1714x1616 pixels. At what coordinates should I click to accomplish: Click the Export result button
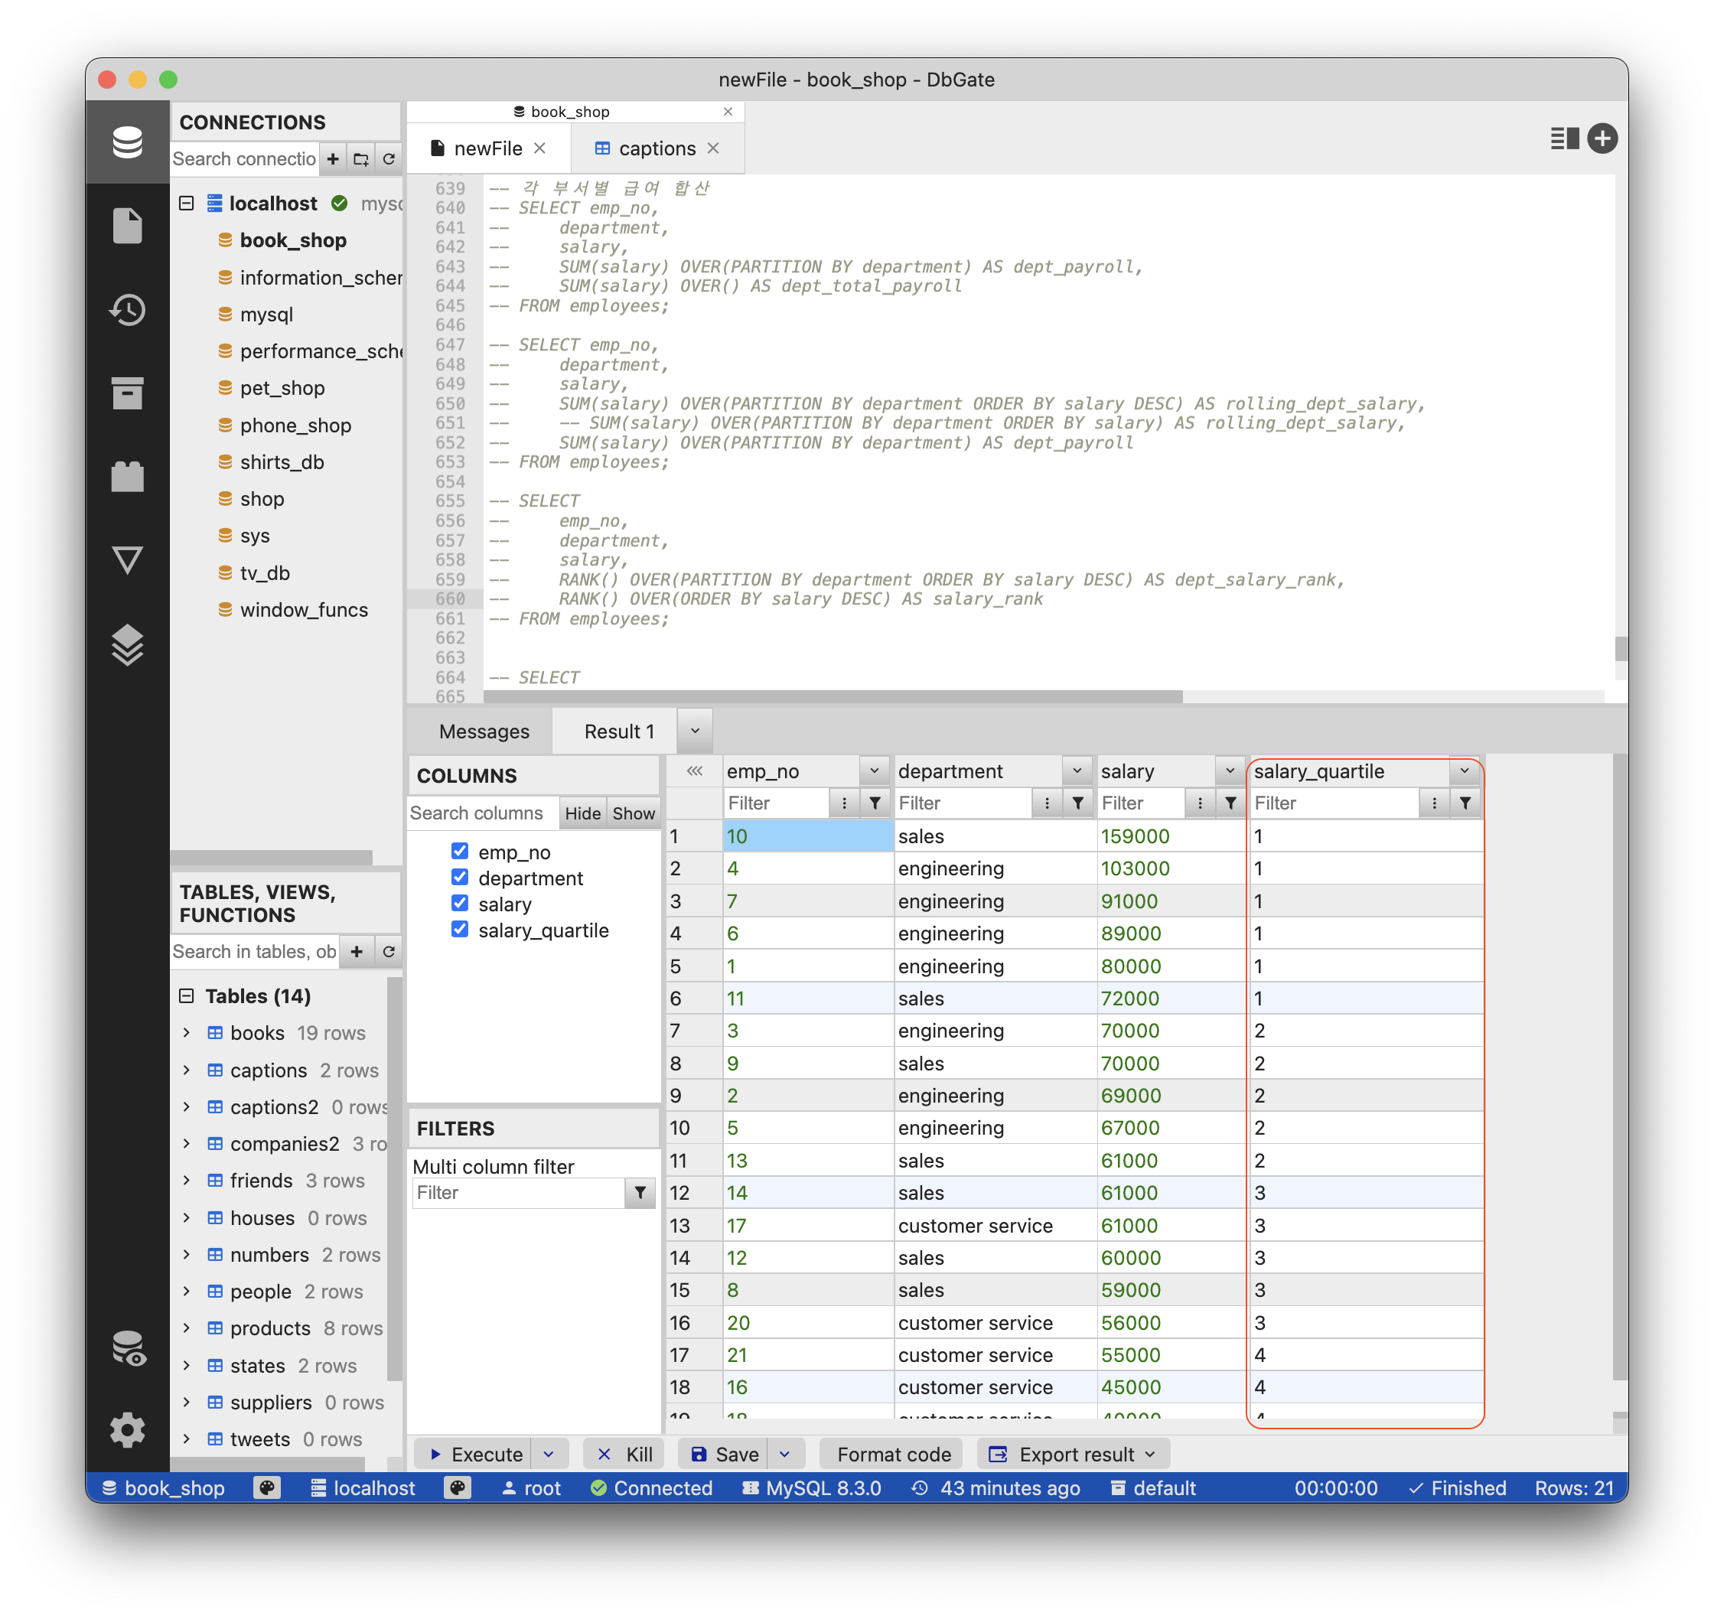click(1074, 1454)
